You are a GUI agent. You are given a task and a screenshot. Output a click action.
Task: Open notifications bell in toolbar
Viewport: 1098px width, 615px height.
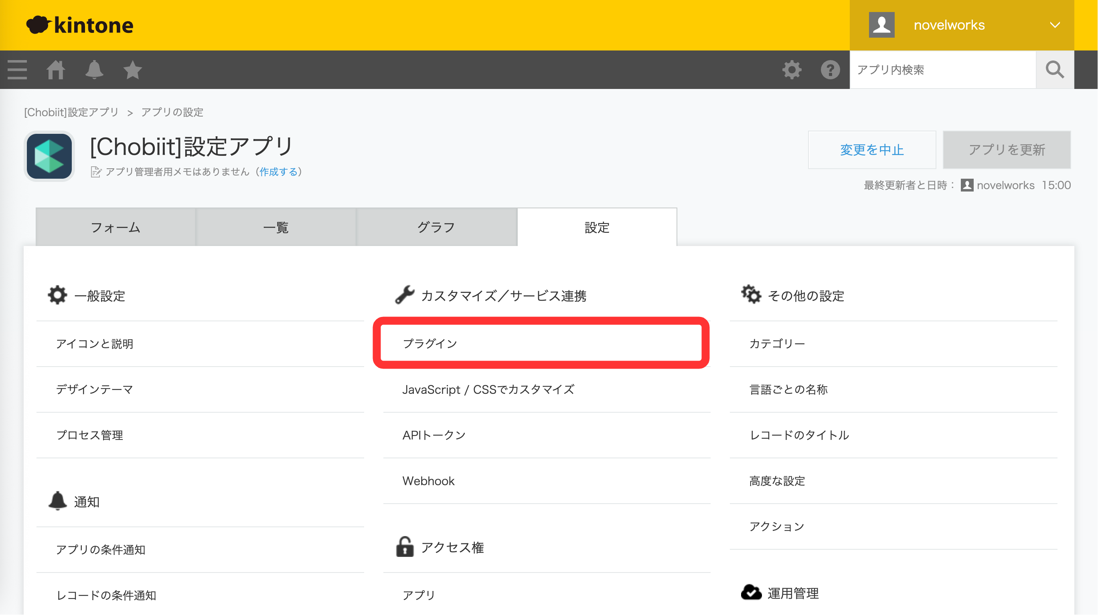coord(94,70)
